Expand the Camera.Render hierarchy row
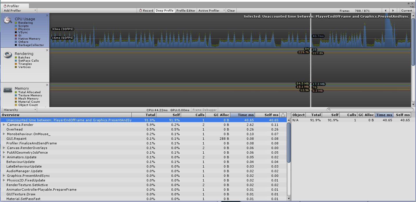This screenshot has width=416, height=202. 3,125
